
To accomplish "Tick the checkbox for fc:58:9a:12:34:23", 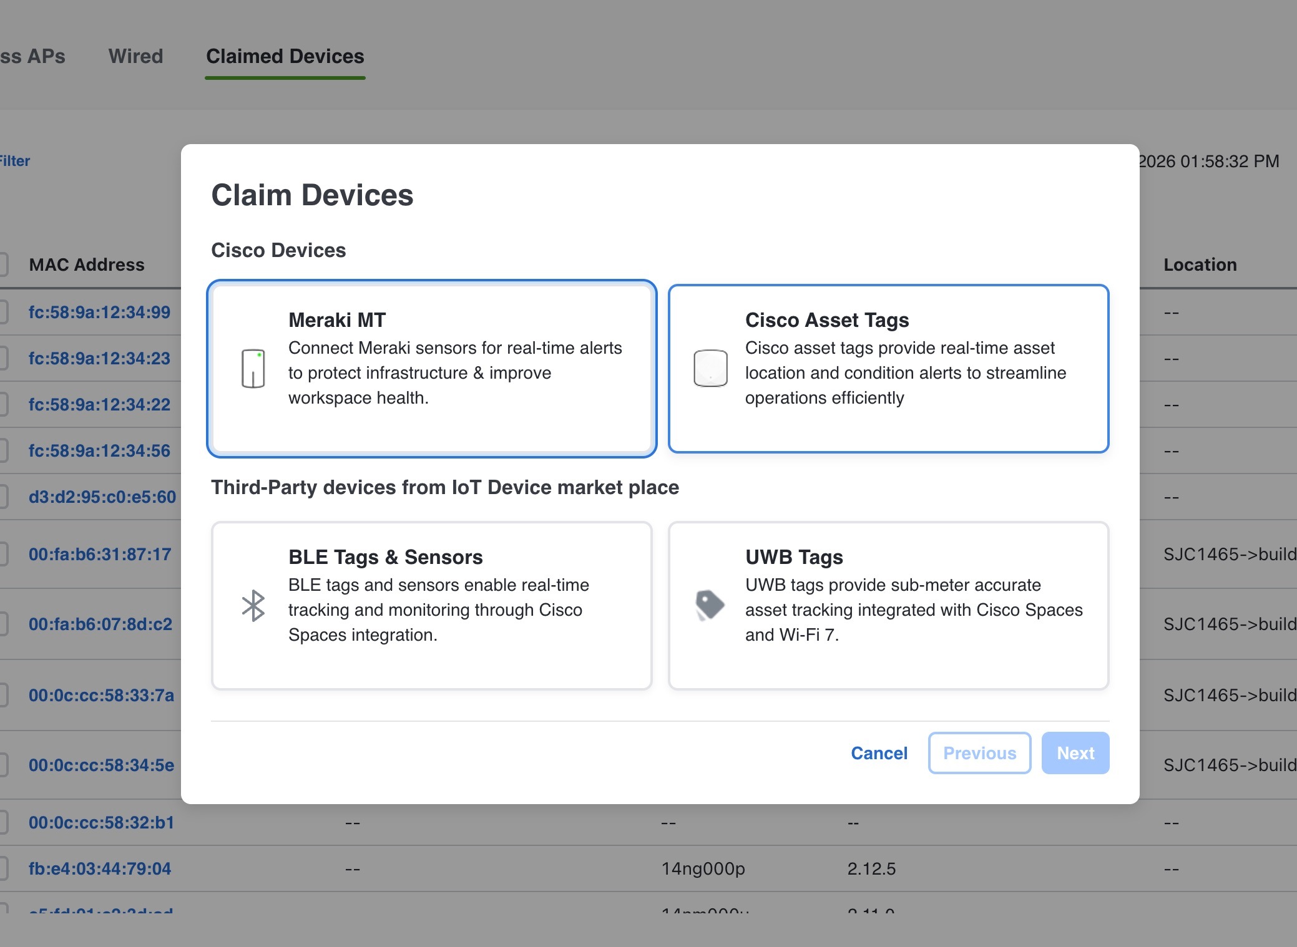I will [2, 358].
